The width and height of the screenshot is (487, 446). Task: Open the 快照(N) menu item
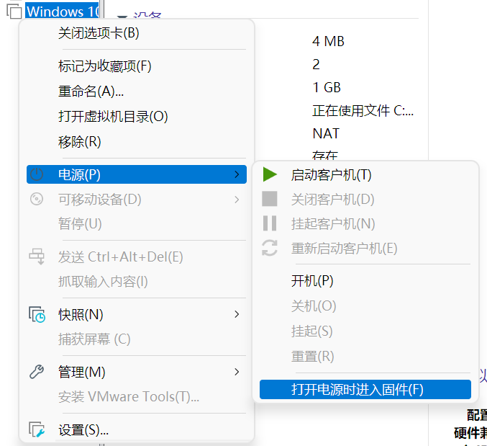[x=137, y=314]
